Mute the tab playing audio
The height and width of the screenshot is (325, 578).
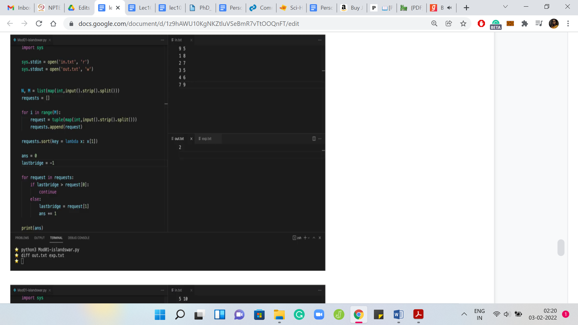[449, 8]
